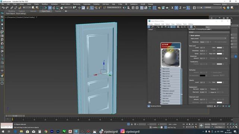Activate the Select and Rotate tool
239x134 pixels.
pyautogui.click(x=54, y=8)
